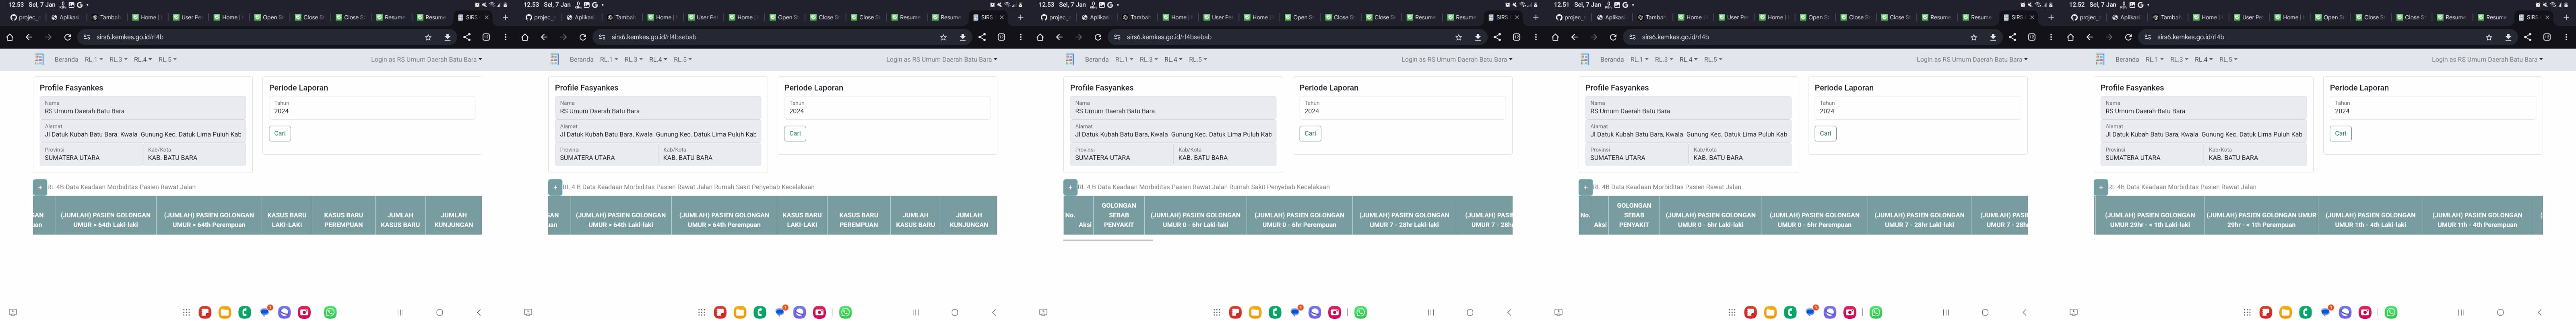This screenshot has width=2576, height=322.
Task: Click the SIRS logo in the 12.51 window
Action: tap(1585, 59)
